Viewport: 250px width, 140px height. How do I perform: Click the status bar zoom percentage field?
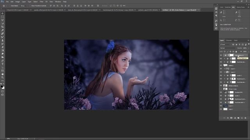(x=9, y=139)
